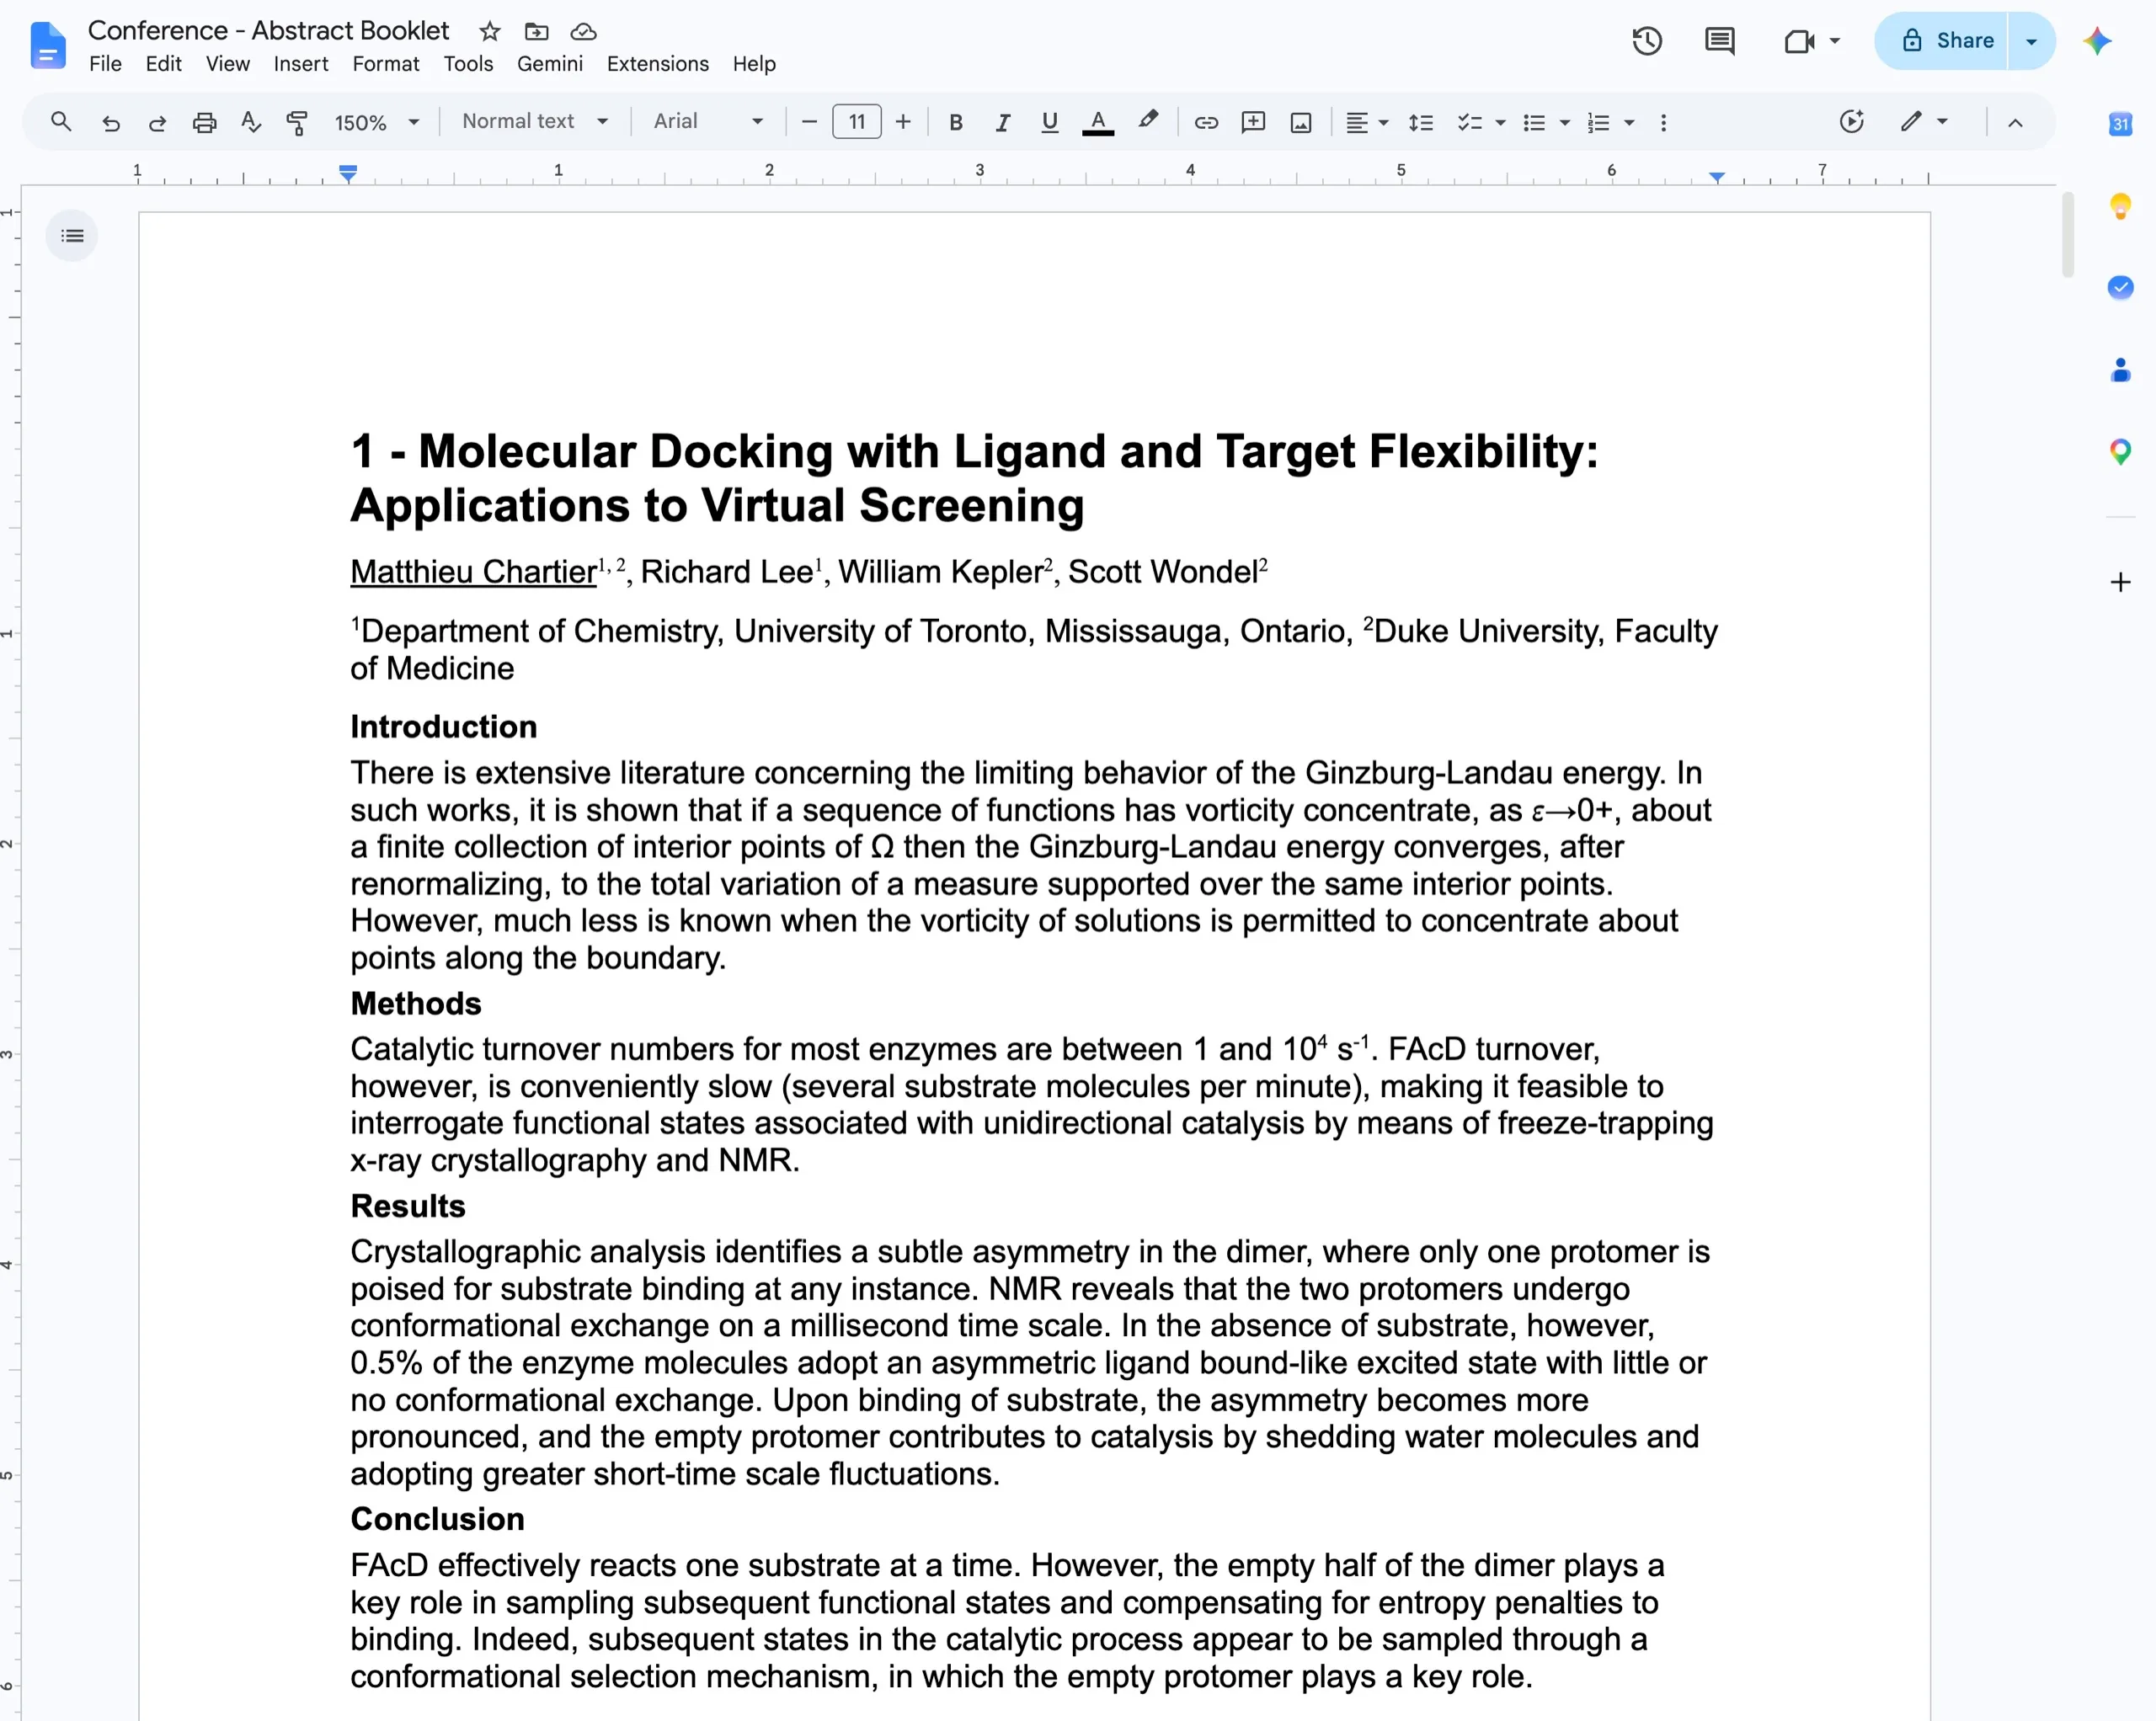2156x1721 pixels.
Task: Open more toolbar options three dots
Action: [x=1663, y=122]
